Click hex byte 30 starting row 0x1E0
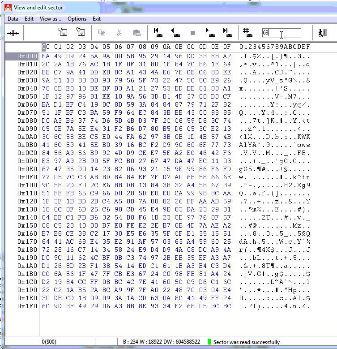This screenshot has width=337, height=349. pyautogui.click(x=46, y=298)
